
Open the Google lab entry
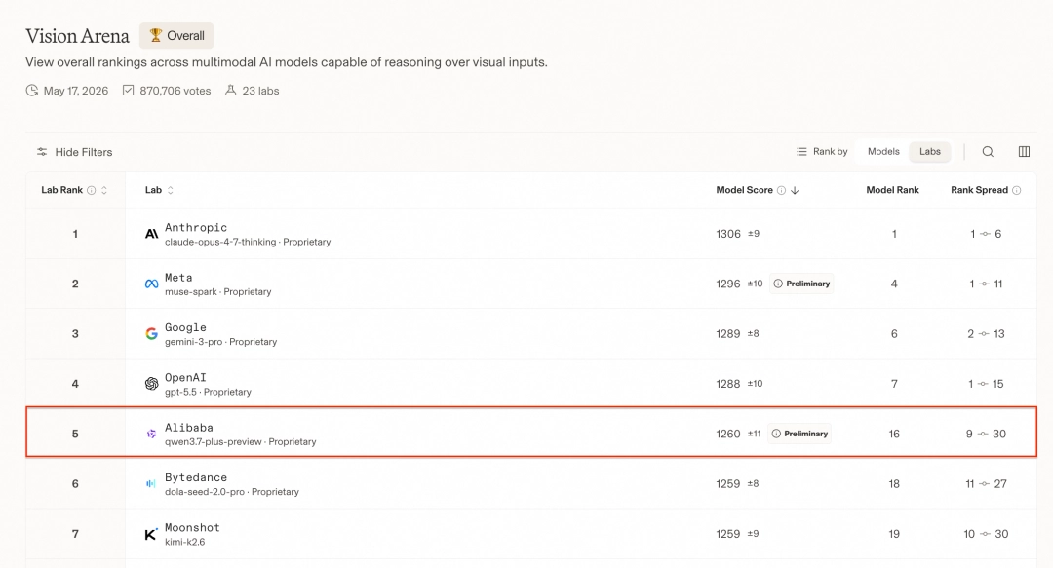click(185, 327)
